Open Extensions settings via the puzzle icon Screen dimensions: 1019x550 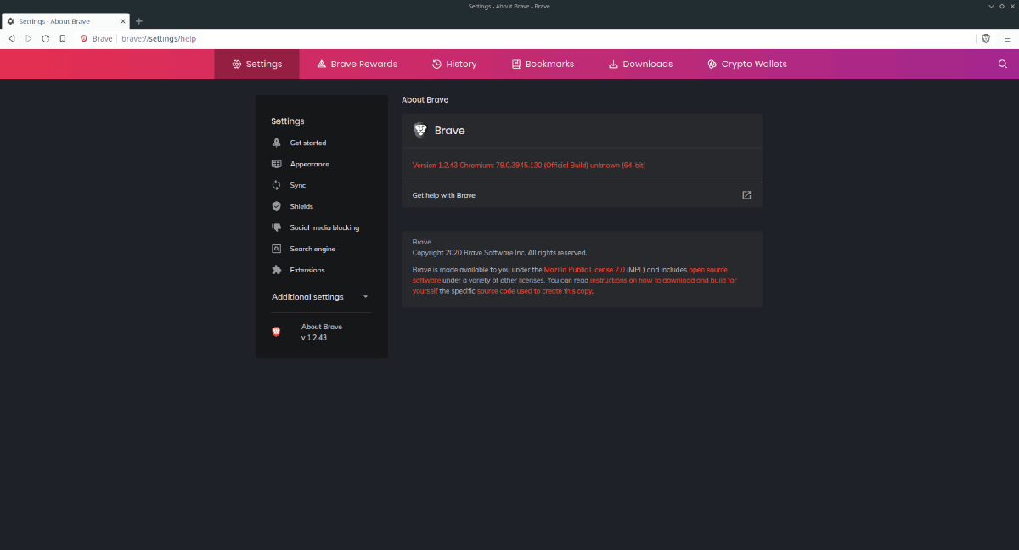tap(276, 270)
